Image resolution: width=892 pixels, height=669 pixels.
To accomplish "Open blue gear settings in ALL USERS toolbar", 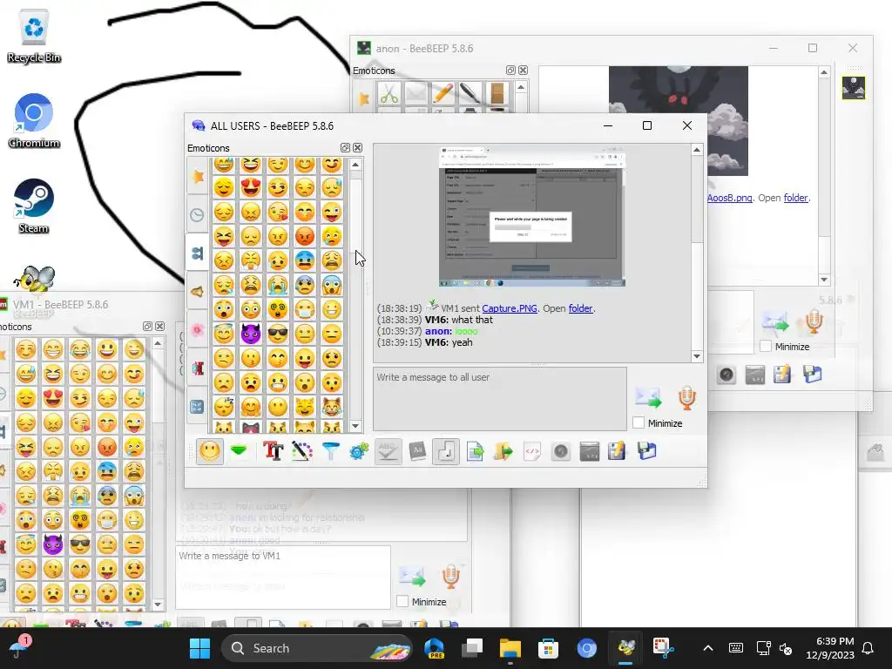I will pyautogui.click(x=359, y=451).
